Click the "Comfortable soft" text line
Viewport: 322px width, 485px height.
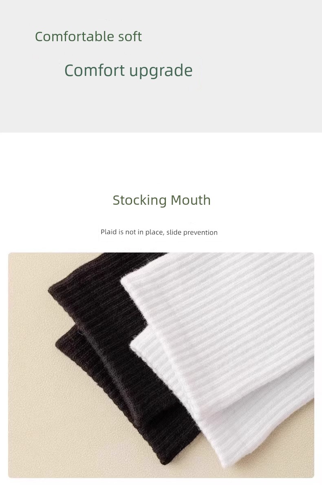tap(88, 36)
